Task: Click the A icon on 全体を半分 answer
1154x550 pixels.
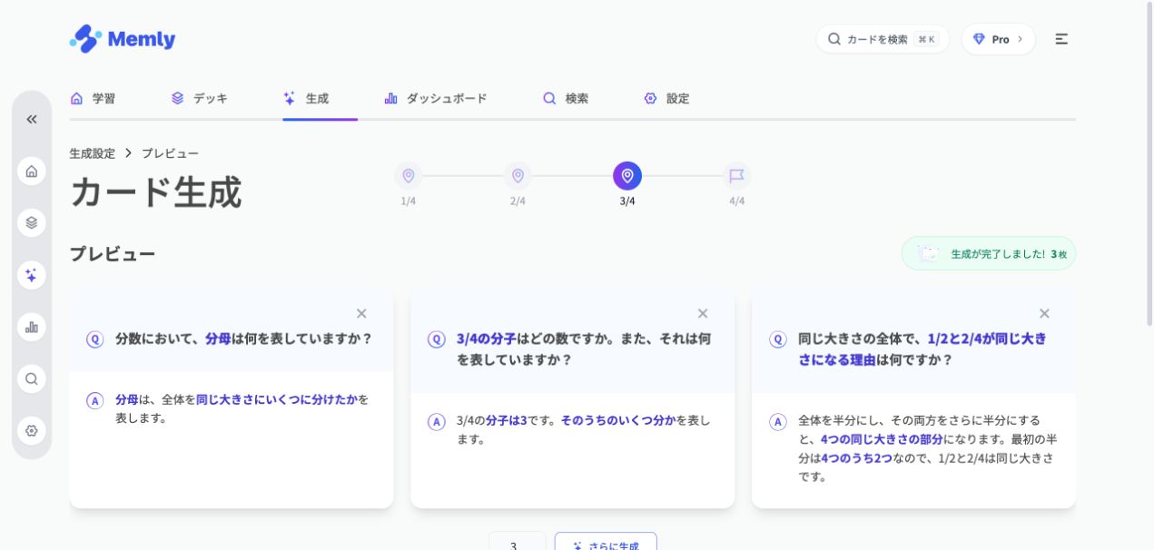Action: (778, 421)
